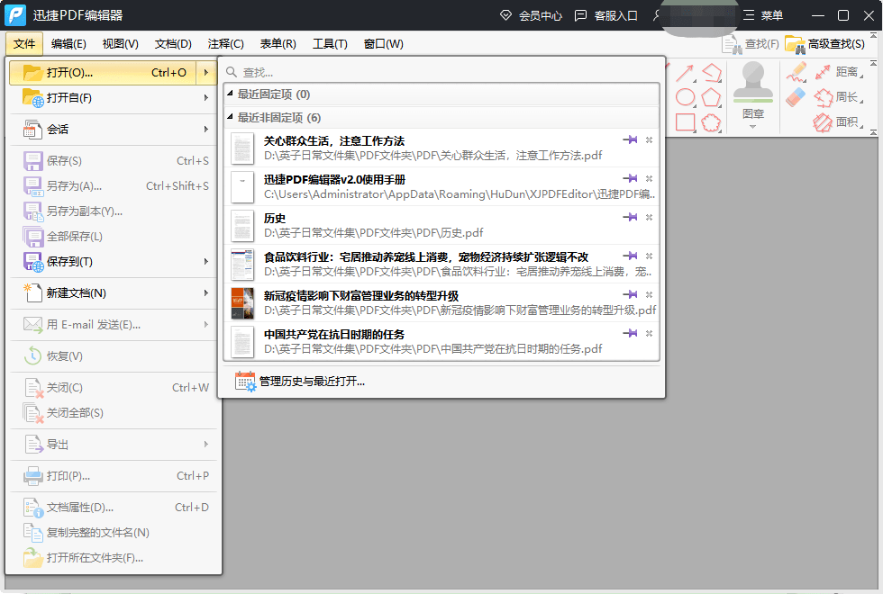Image resolution: width=883 pixels, height=594 pixels.
Task: Open the 图章 dropdown arrow
Action: (753, 127)
